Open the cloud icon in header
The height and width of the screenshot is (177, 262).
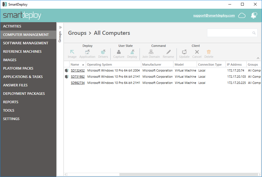coord(242,15)
